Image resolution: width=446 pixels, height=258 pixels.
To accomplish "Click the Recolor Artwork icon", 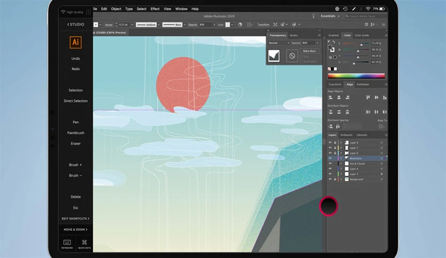I will (240, 25).
